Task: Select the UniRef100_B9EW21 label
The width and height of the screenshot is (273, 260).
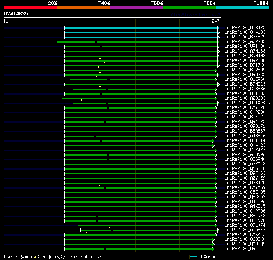Action: coord(245,117)
